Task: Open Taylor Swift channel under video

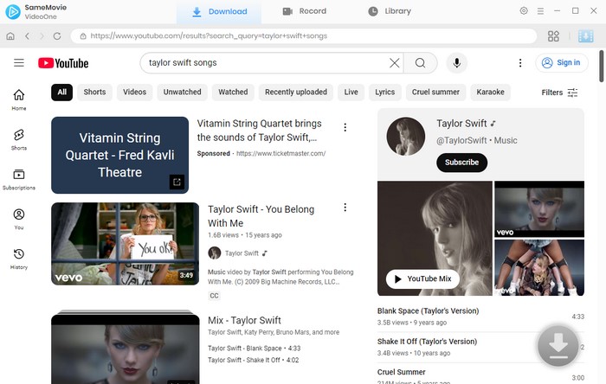Action: (x=242, y=253)
